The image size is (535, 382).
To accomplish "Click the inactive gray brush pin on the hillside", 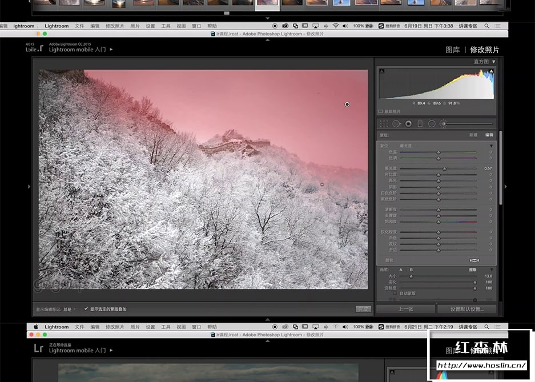I will point(322,184).
